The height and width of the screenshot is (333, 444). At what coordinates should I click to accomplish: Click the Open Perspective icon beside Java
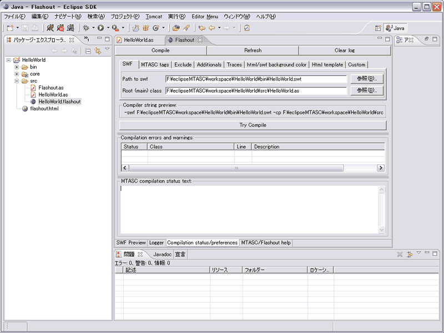(378, 28)
